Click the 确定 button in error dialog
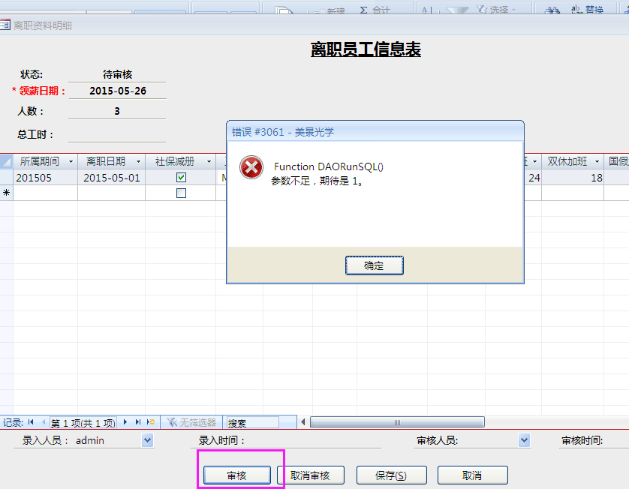629x489 pixels. tap(374, 265)
